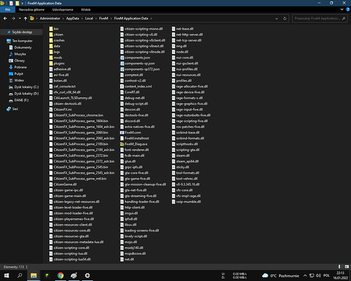Screen dimensions: 351x281
Task: Open recent locations dropdown arrow
Action: (20, 19)
